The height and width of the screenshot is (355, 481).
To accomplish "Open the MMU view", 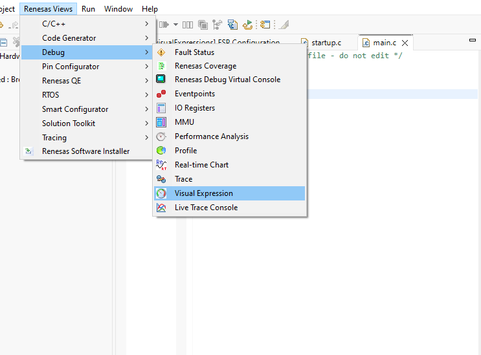I will [229, 122].
